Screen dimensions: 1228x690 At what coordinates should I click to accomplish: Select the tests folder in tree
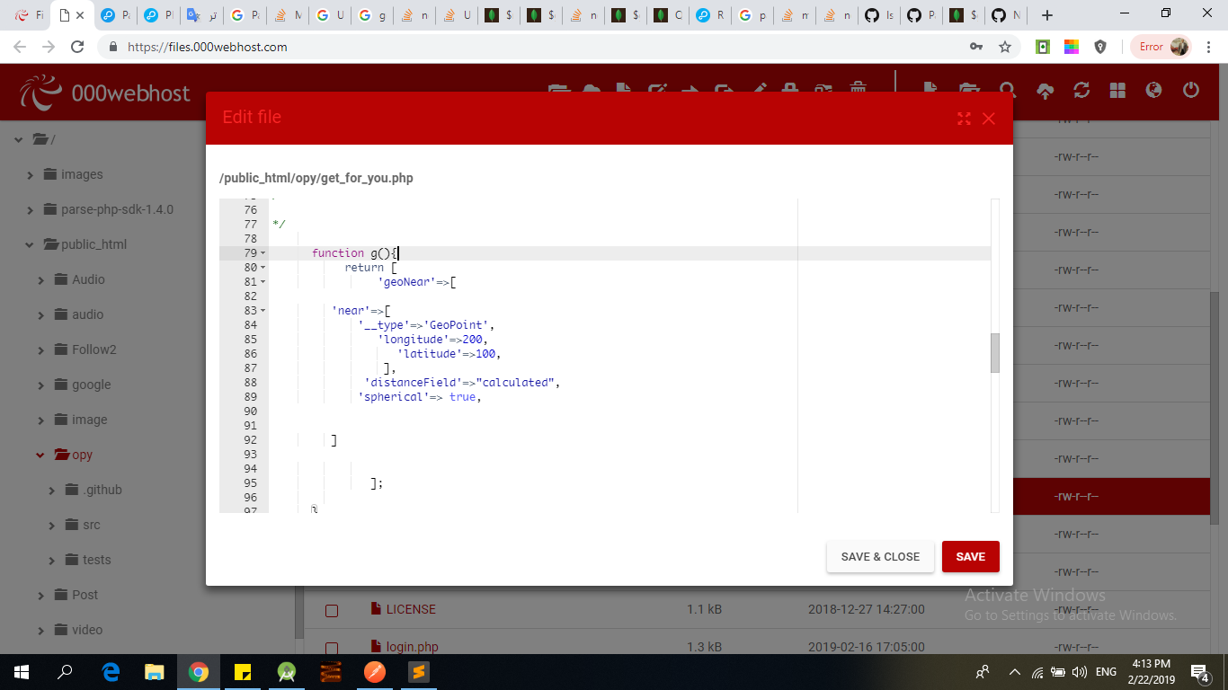tap(97, 560)
